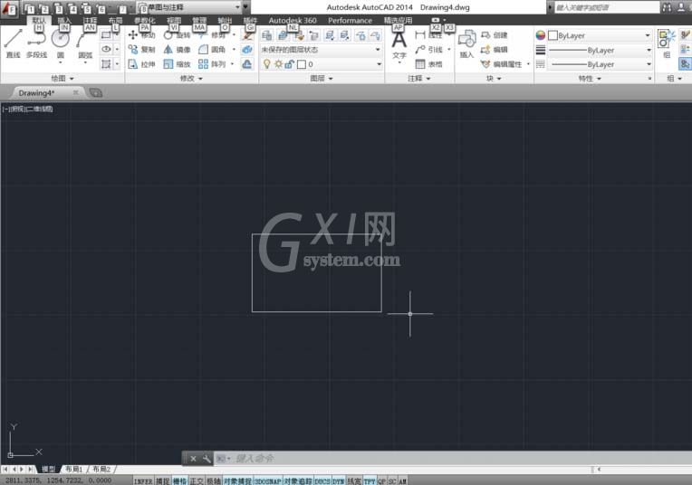Select the 直线 (Line) drawing tool
Screen dimensions: 692x485
coord(14,43)
